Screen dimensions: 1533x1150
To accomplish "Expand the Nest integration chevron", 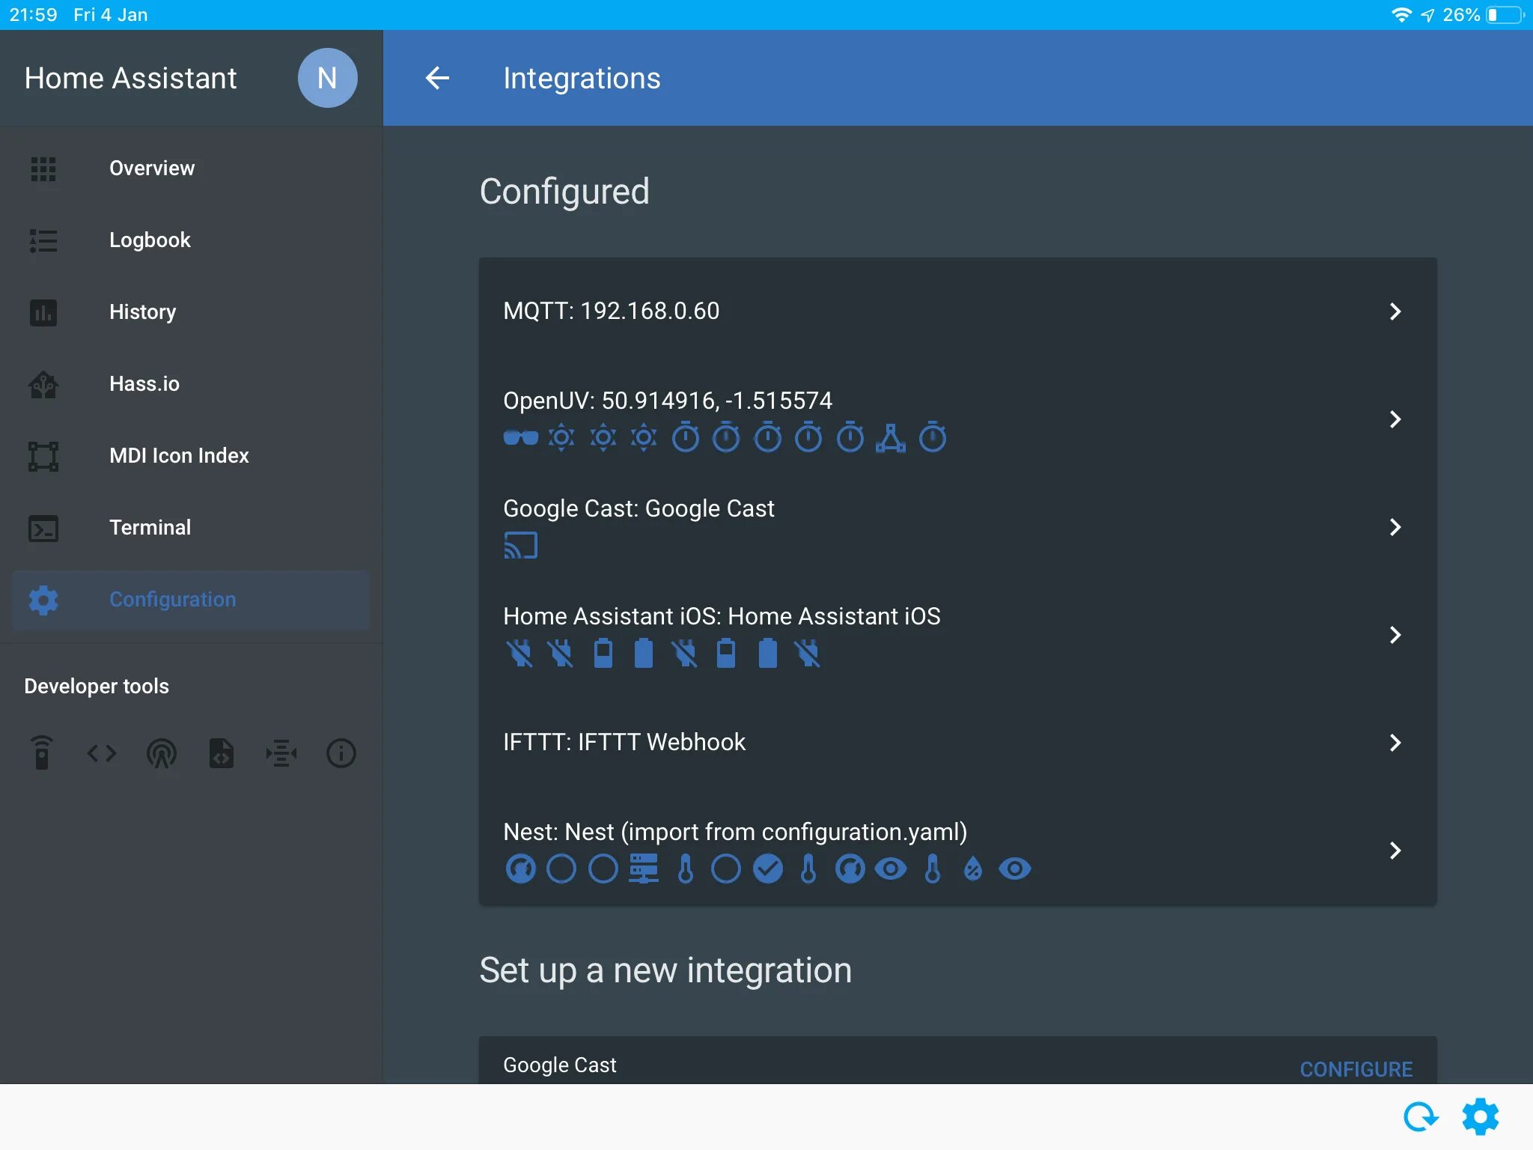I will click(x=1395, y=851).
